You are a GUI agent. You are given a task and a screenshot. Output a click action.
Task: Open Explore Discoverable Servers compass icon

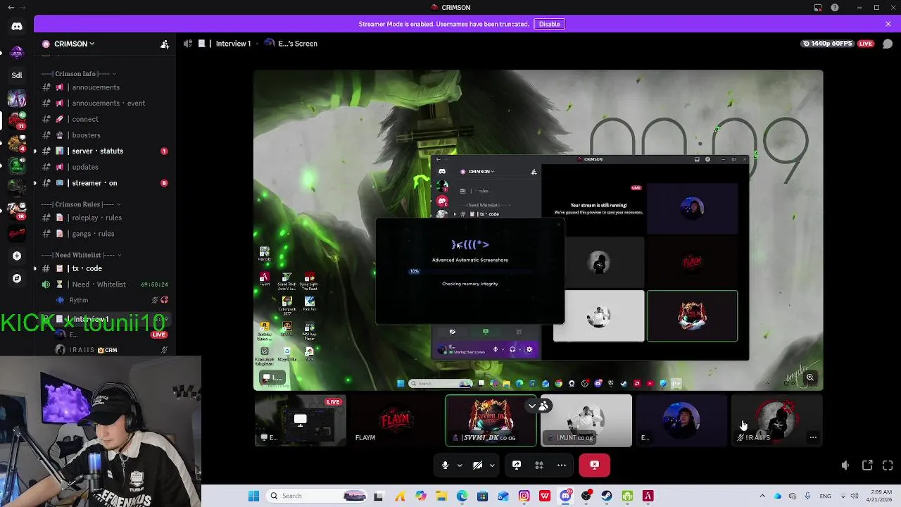(x=17, y=278)
